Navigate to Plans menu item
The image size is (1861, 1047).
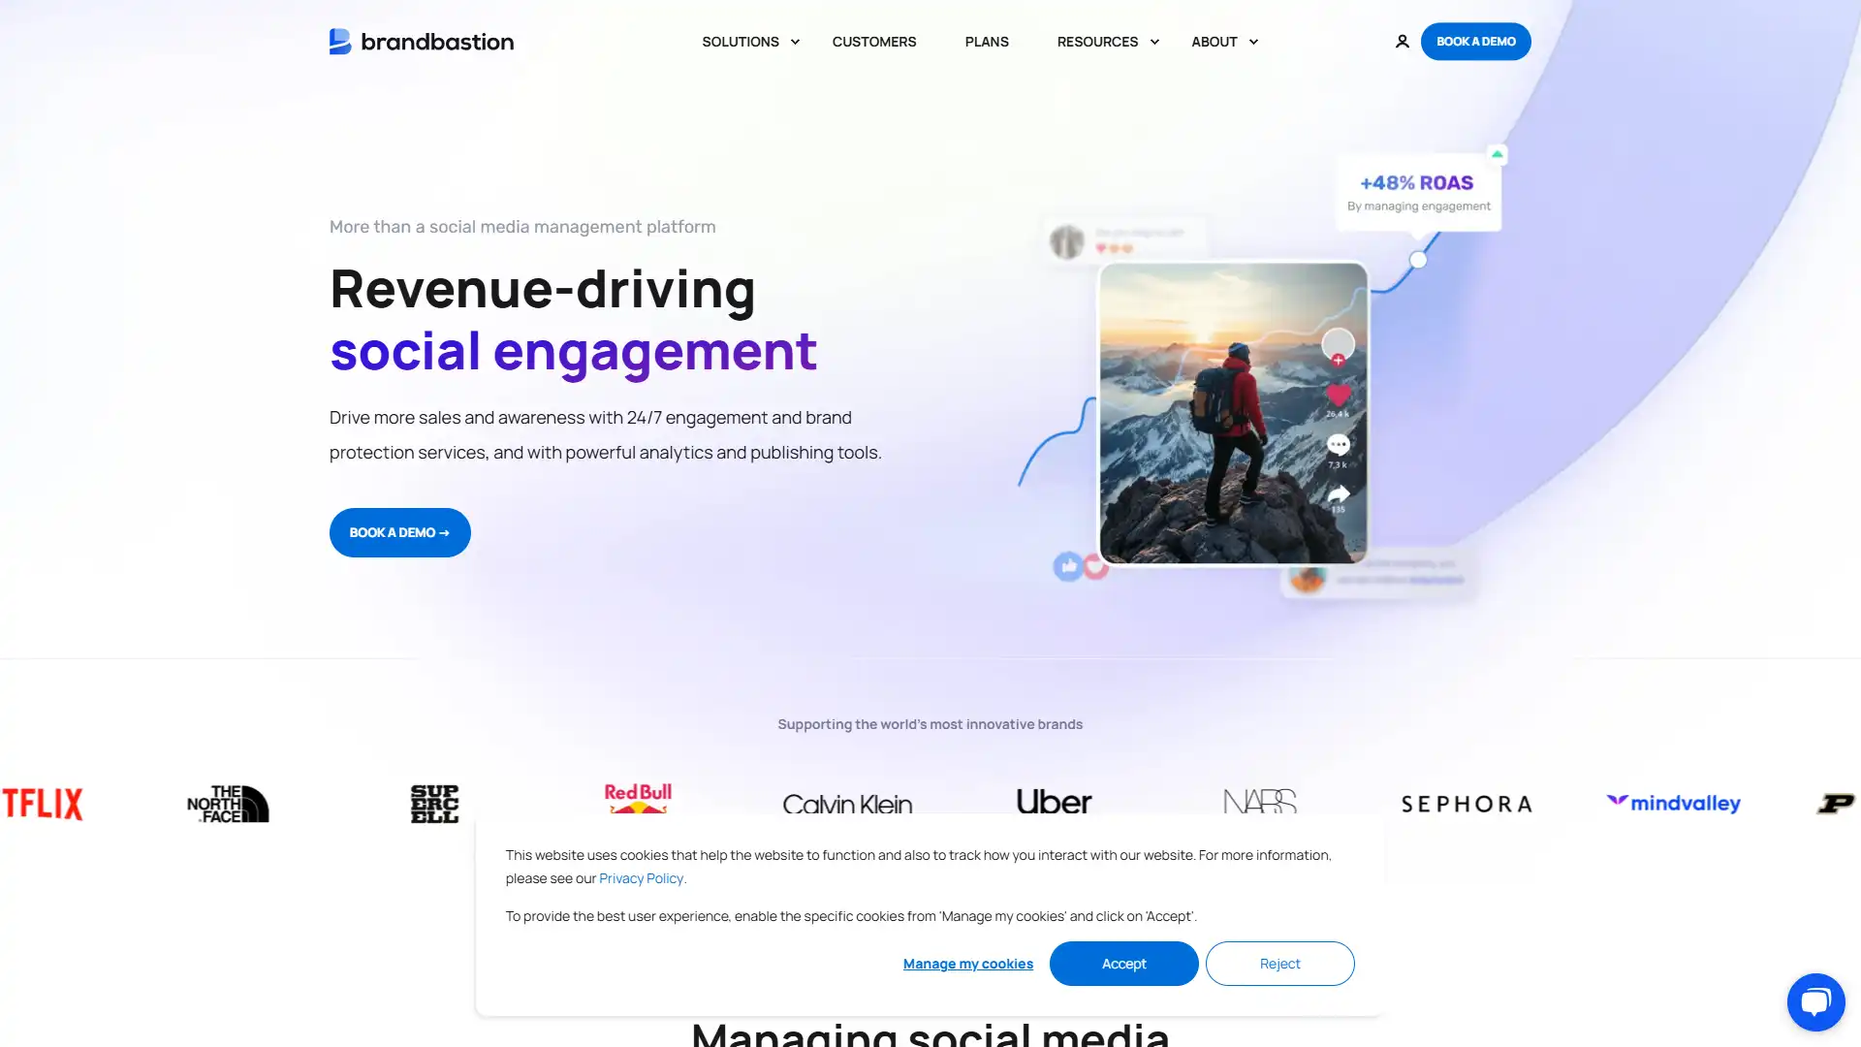[x=987, y=41]
